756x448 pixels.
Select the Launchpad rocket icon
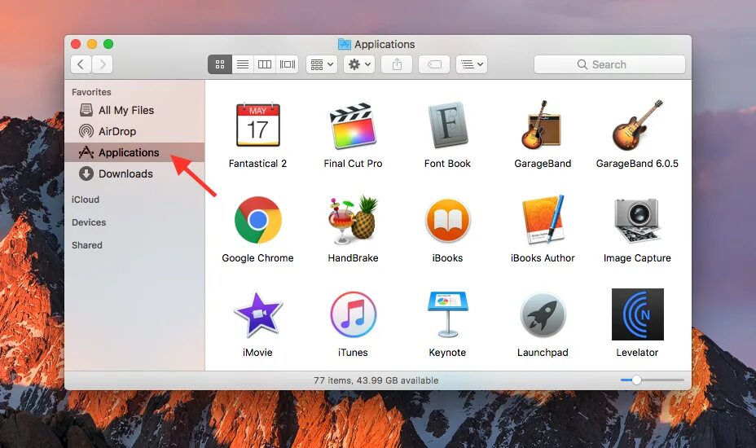543,314
